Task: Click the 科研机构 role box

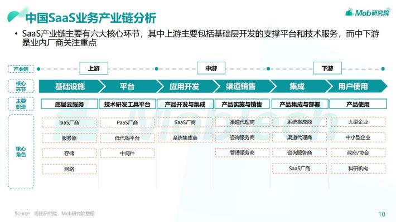Action: pyautogui.click(x=358, y=169)
